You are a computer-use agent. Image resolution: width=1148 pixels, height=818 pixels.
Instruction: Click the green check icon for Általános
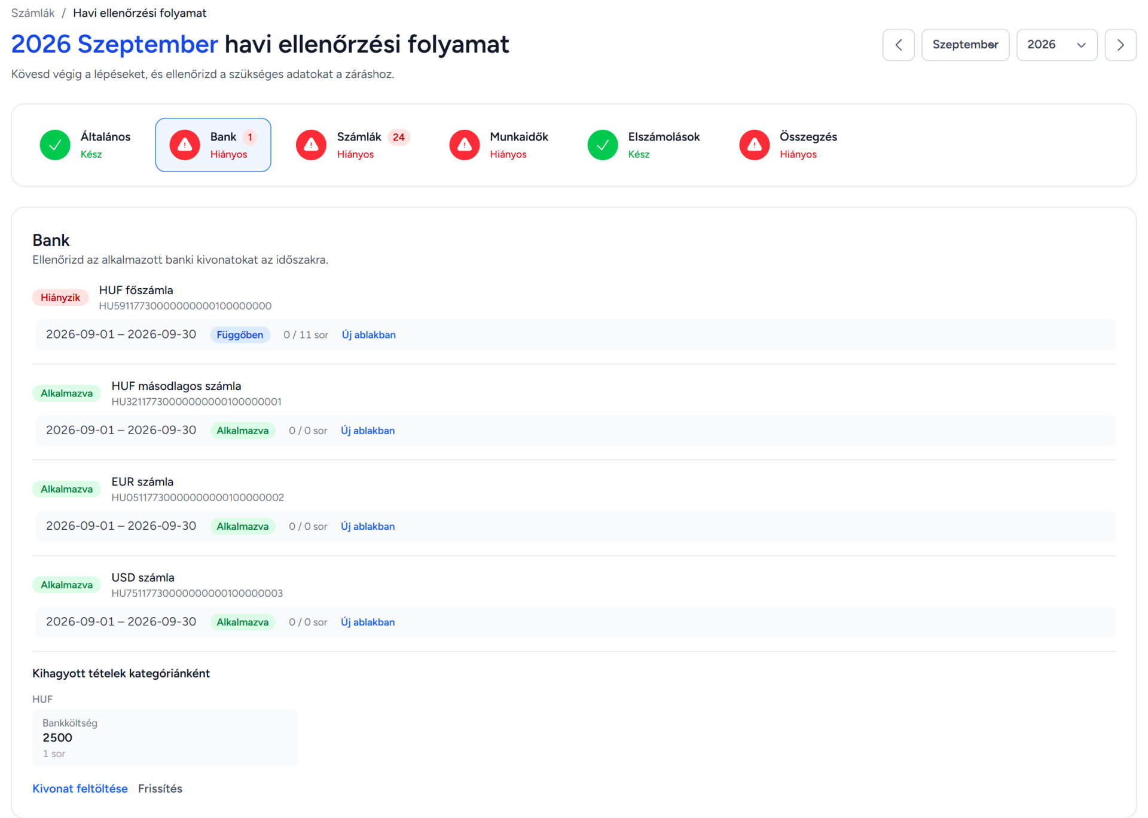(55, 145)
